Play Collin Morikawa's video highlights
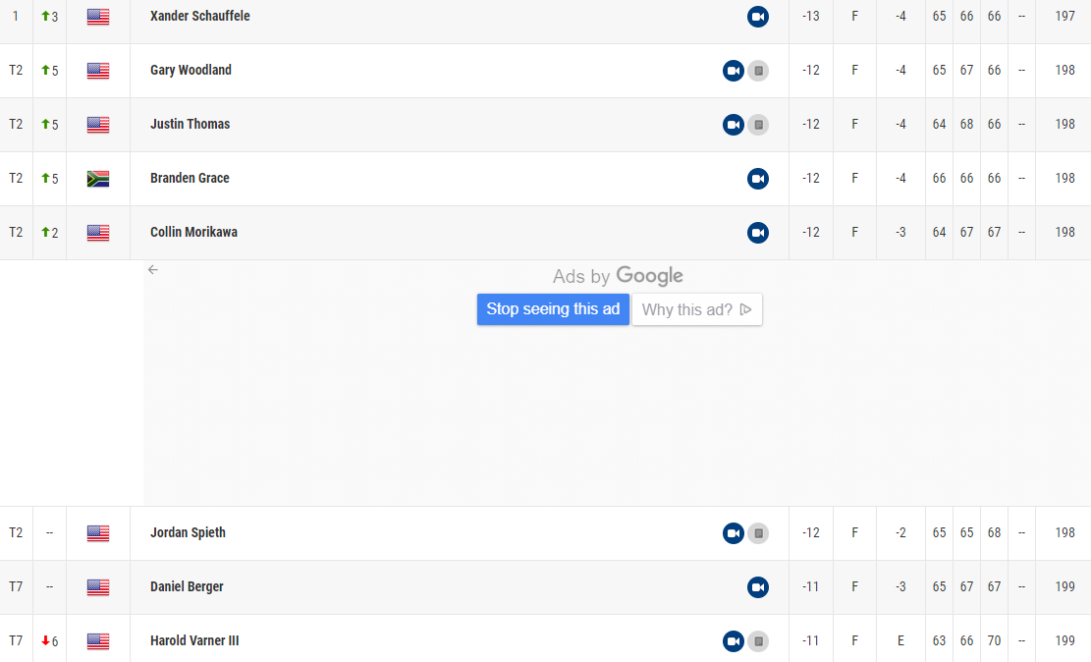1091x662 pixels. [x=757, y=233]
